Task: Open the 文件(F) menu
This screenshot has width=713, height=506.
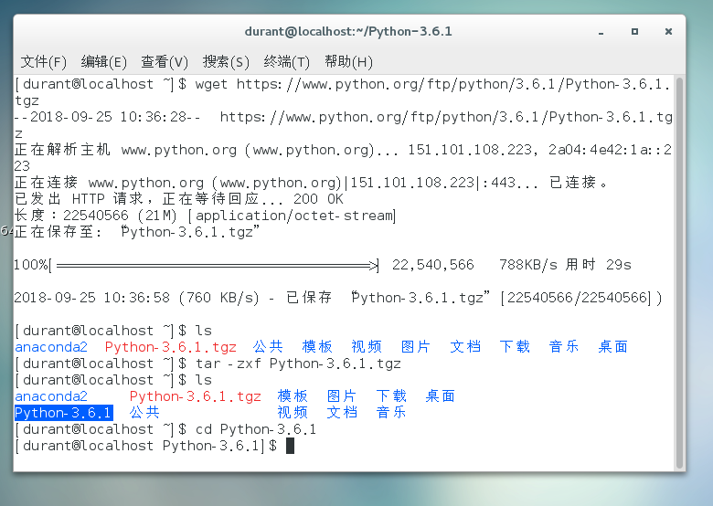Action: (43, 61)
